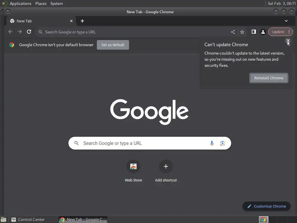Open a new tab with plus icon
Viewport: 297px width, 223px height.
coord(82,21)
